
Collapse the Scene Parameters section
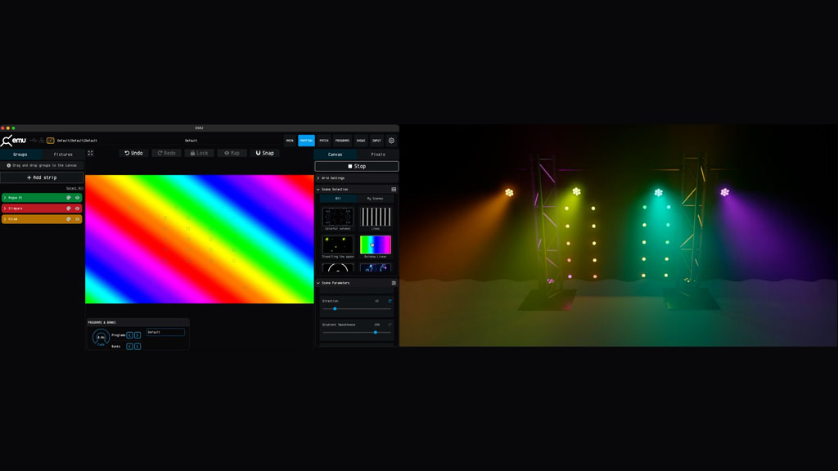pos(318,283)
